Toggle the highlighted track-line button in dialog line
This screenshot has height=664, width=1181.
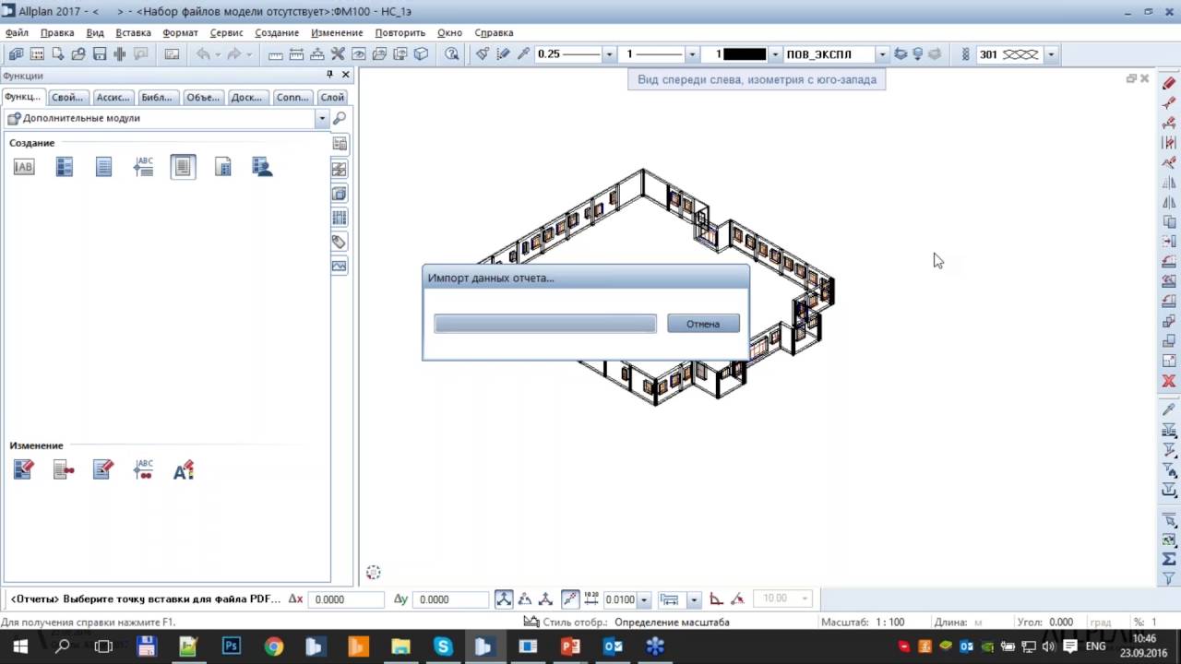coord(569,599)
